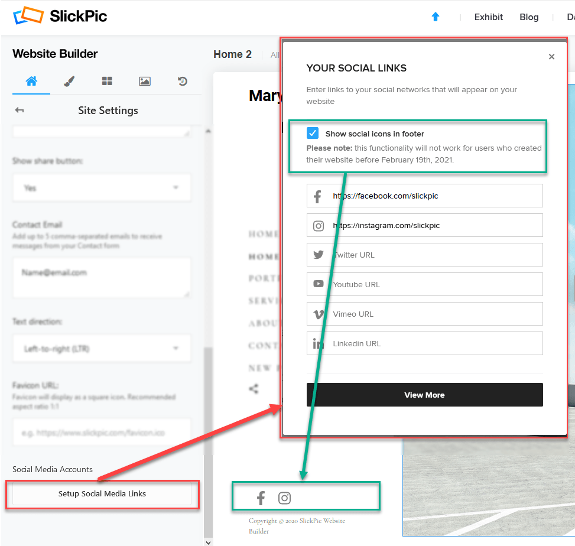Click the Instagram icon in the website footer

284,498
